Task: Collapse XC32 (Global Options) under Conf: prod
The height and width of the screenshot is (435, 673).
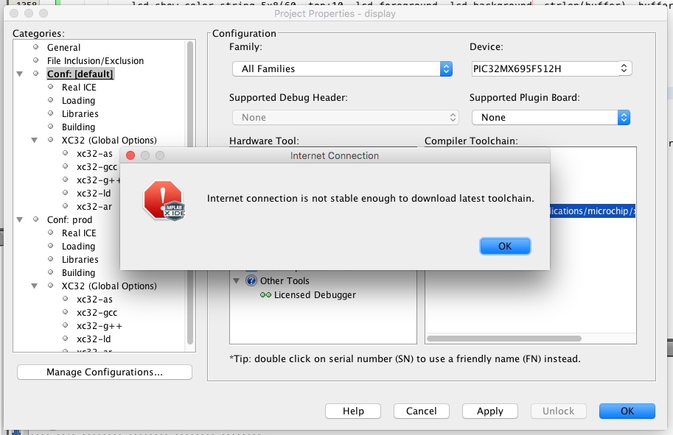Action: click(35, 286)
